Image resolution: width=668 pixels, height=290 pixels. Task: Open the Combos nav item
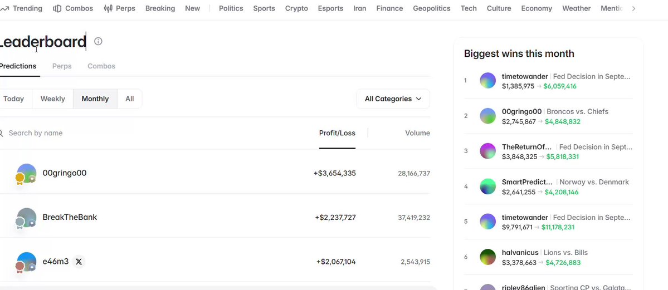coord(73,8)
